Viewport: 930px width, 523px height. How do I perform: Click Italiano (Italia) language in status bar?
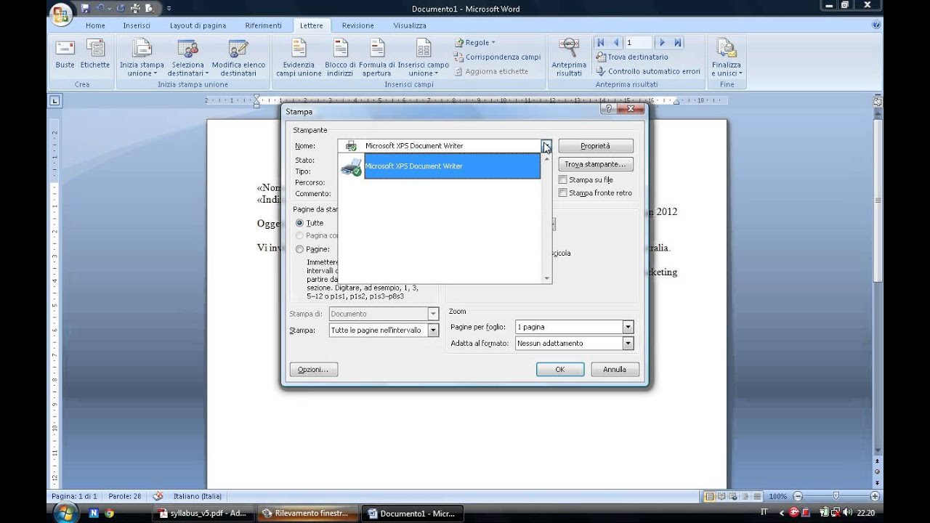point(198,496)
